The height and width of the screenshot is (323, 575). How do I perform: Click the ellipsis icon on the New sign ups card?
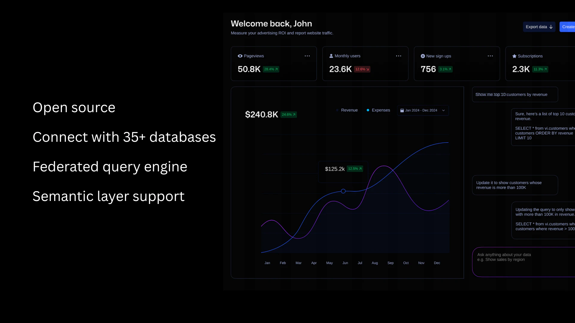pyautogui.click(x=490, y=56)
